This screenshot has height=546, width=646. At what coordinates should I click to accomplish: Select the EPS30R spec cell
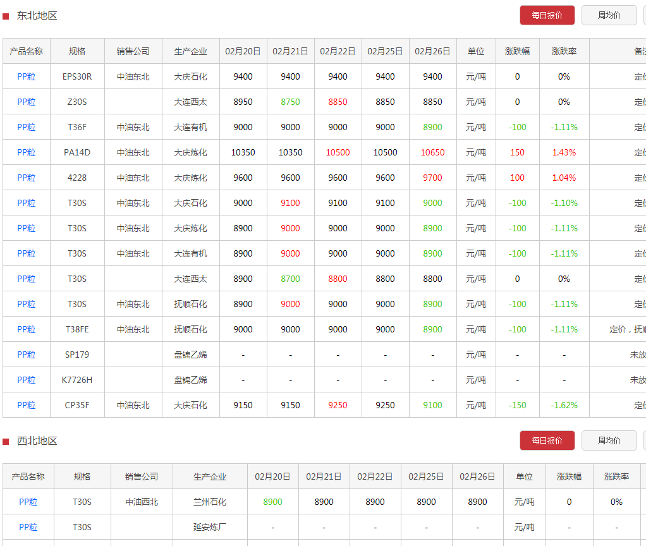(x=77, y=76)
